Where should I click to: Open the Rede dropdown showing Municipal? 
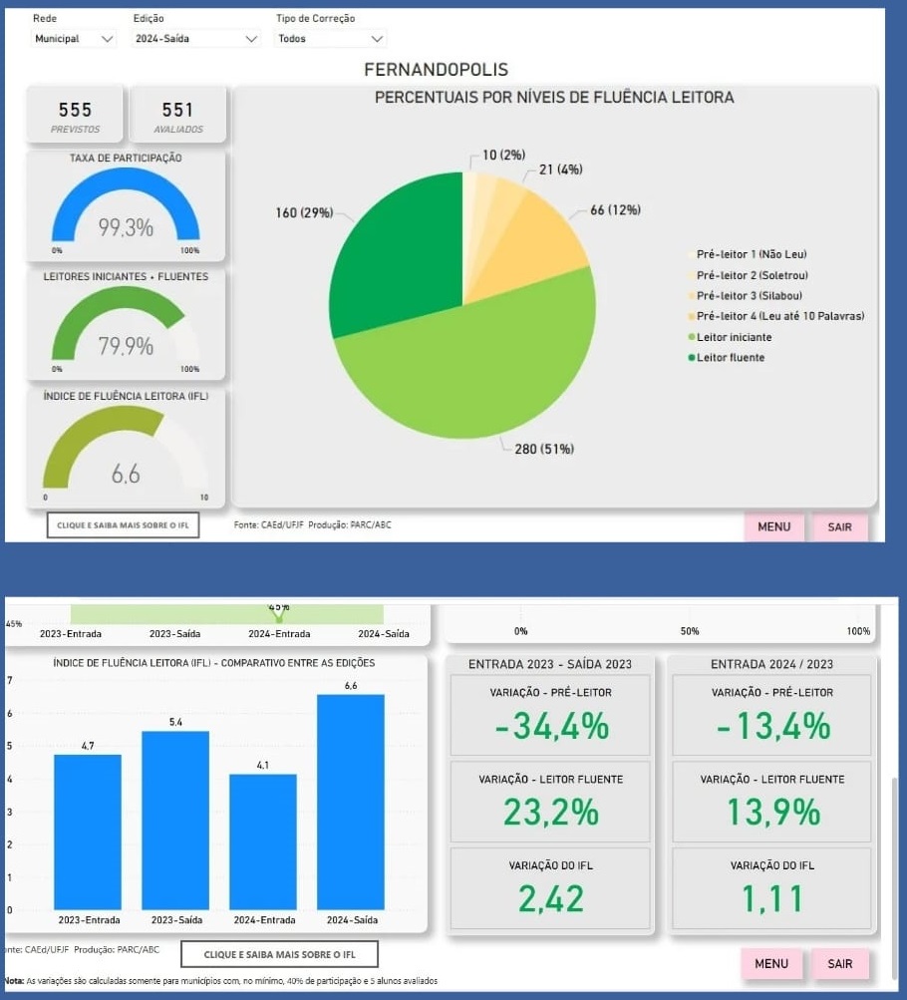pyautogui.click(x=75, y=39)
